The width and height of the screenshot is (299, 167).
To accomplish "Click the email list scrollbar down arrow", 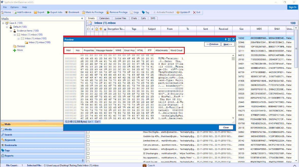I will (x=296, y=161).
